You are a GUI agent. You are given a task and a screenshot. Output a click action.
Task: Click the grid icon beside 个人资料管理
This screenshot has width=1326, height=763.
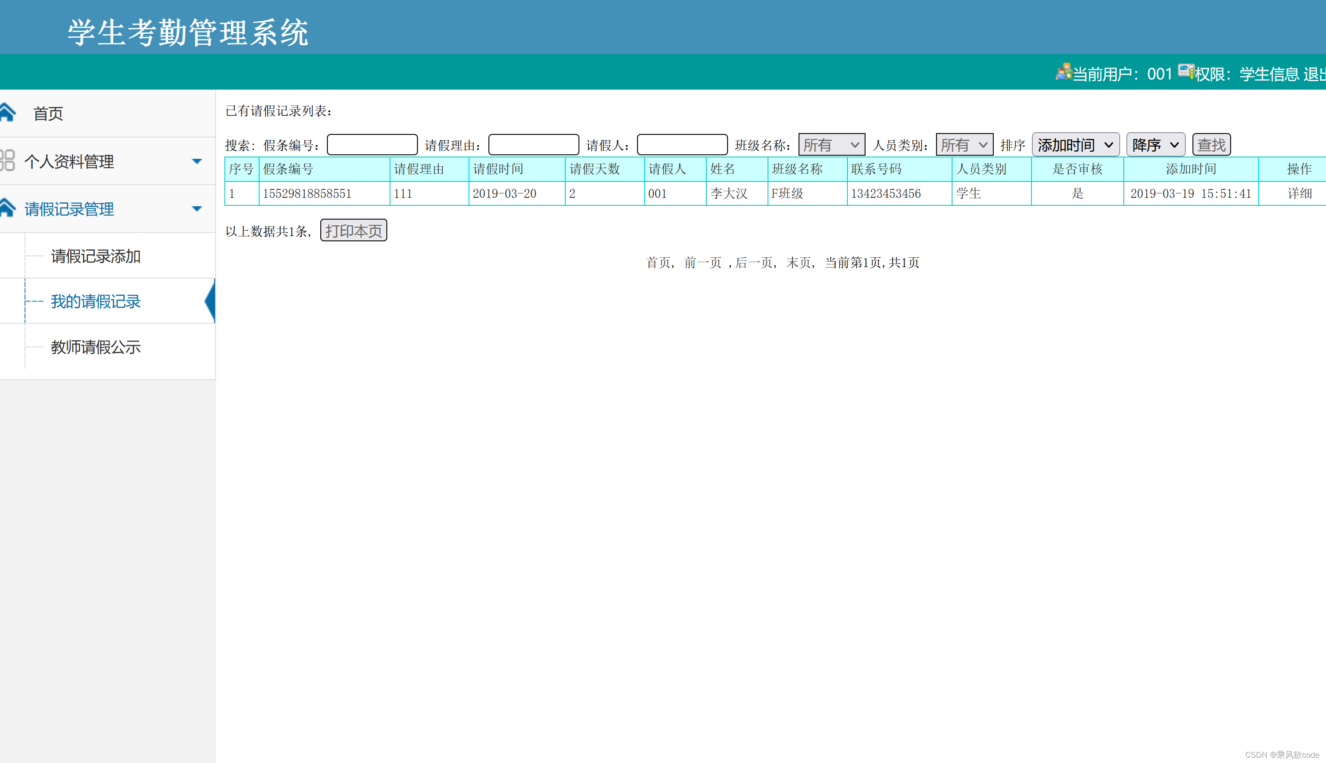point(8,161)
